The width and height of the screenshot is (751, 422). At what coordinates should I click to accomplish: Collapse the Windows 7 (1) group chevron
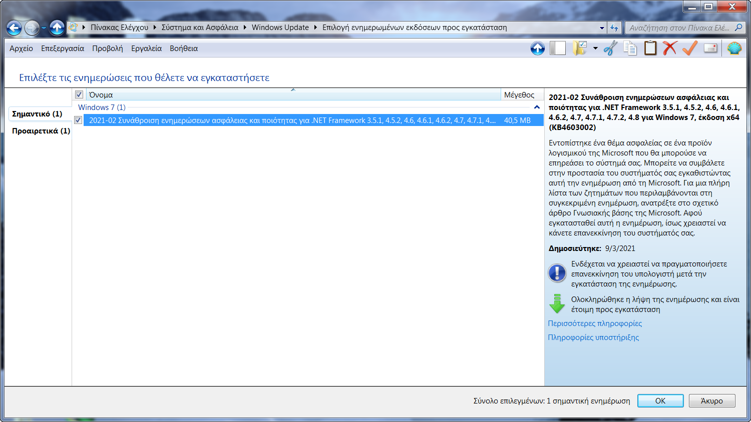point(537,107)
